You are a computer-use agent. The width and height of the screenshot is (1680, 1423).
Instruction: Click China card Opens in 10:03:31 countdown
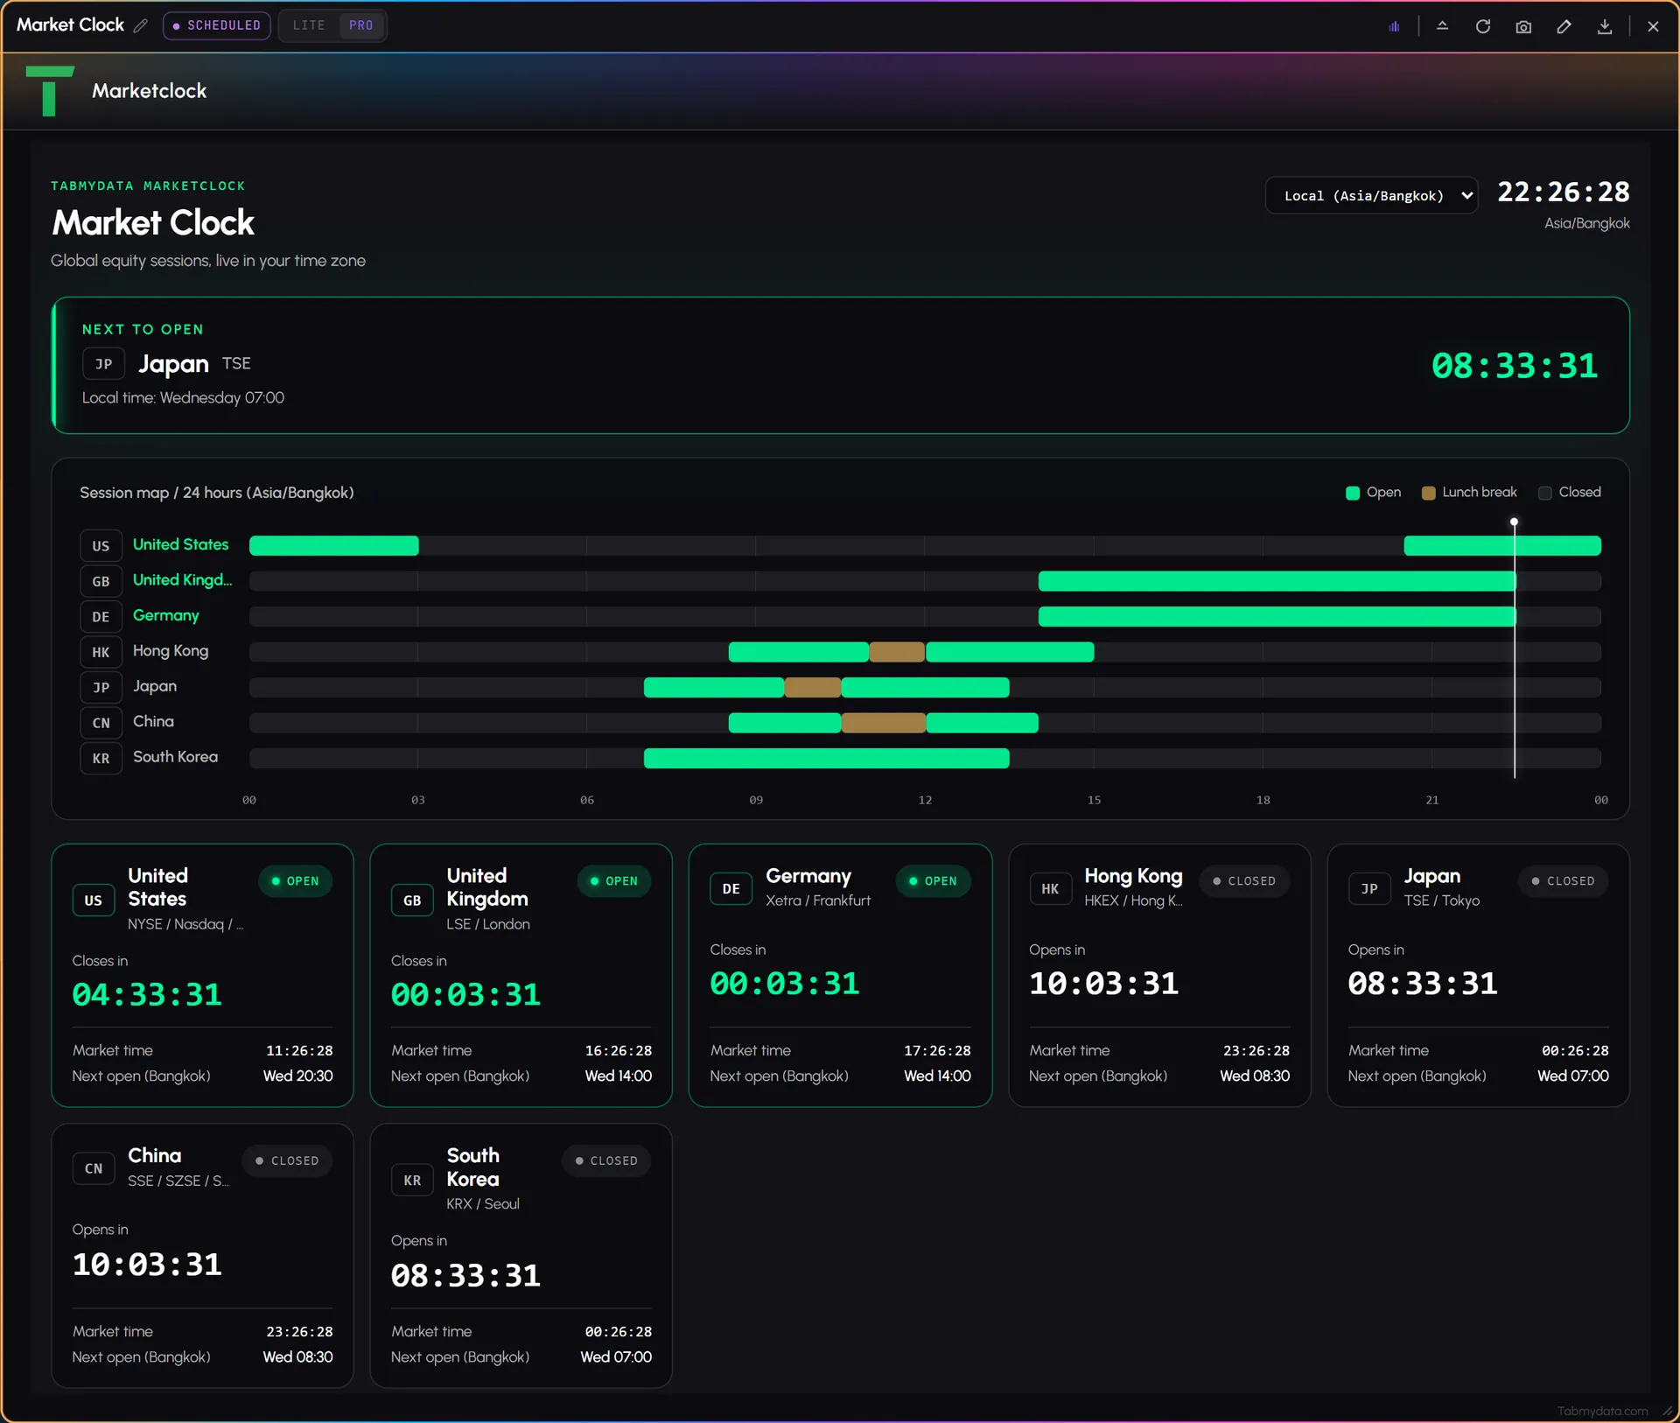(x=147, y=1265)
